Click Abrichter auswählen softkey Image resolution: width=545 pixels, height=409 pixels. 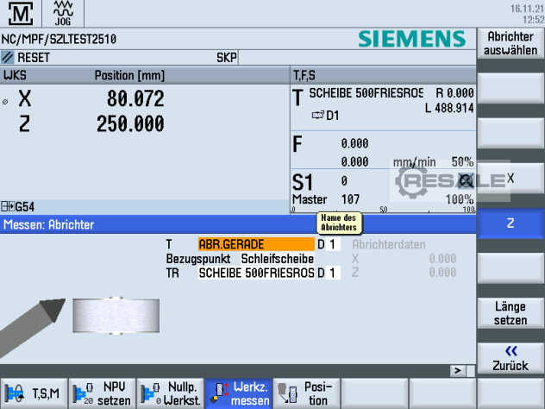click(x=510, y=45)
